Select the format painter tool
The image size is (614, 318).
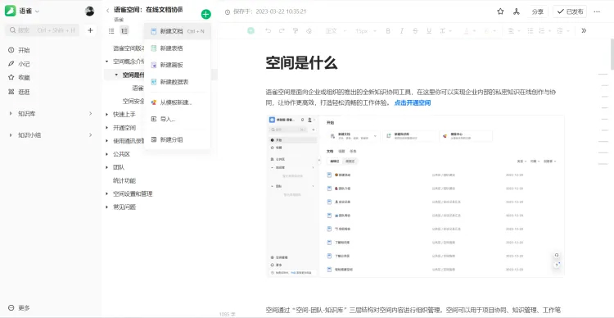[296, 30]
